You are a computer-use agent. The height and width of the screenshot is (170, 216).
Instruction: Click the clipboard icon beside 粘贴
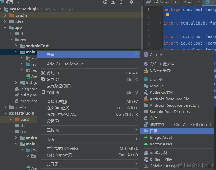click(x=43, y=92)
